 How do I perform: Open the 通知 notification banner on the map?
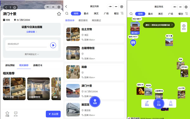click(x=159, y=25)
